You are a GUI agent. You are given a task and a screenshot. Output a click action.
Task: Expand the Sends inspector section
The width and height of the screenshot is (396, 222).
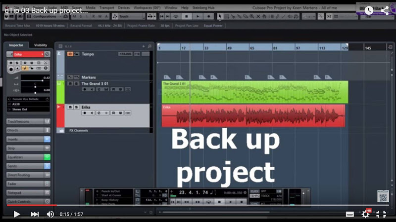28,166
